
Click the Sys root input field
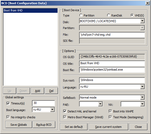click(112, 80)
